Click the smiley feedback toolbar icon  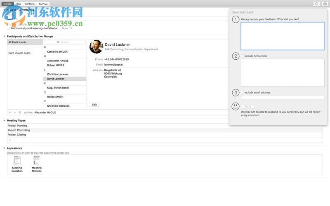click(325, 4)
